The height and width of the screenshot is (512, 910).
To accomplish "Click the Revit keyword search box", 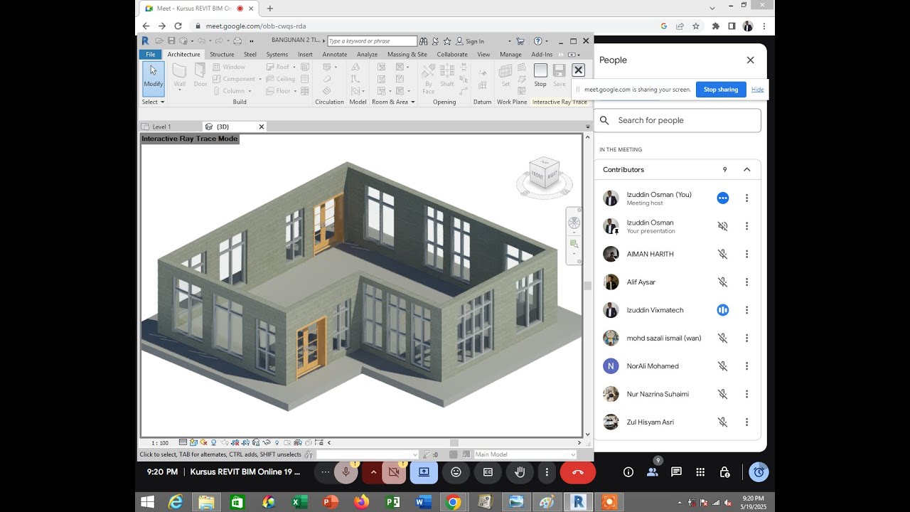I will click(372, 41).
